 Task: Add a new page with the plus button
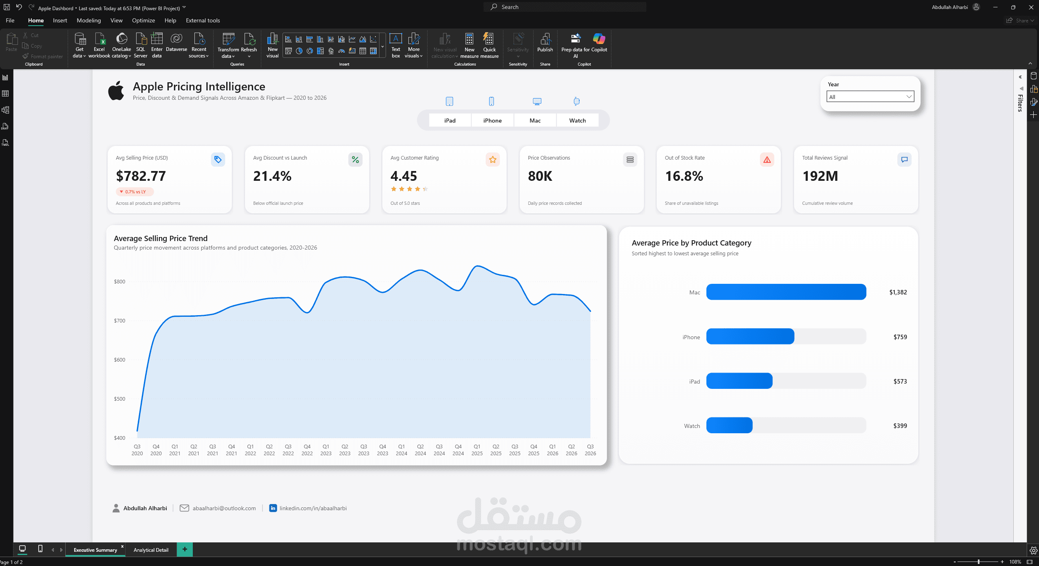185,549
